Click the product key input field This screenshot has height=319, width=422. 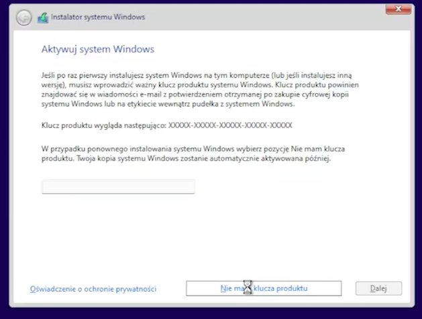[119, 186]
